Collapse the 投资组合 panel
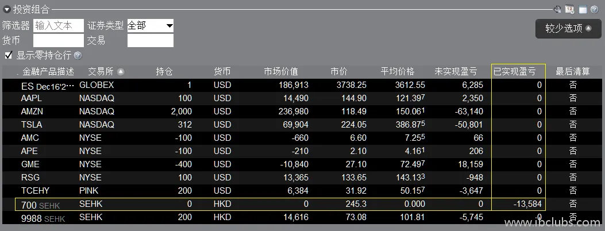Viewport: 605px width, 231px height. point(6,10)
